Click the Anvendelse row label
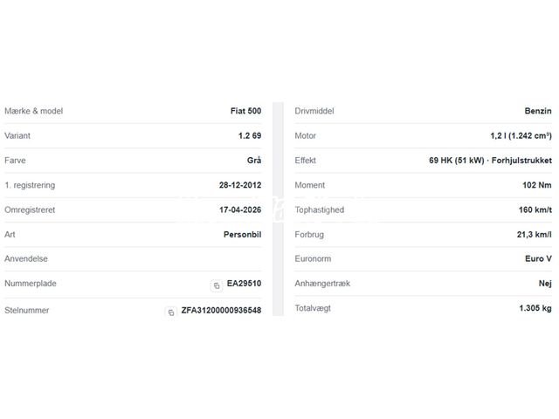Image resolution: width=559 pixels, height=419 pixels. tap(26, 259)
